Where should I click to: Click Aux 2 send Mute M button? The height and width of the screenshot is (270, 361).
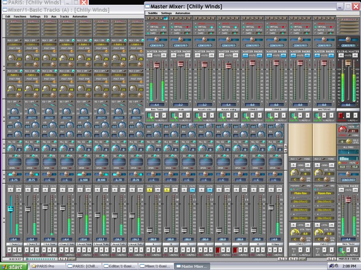(332, 165)
